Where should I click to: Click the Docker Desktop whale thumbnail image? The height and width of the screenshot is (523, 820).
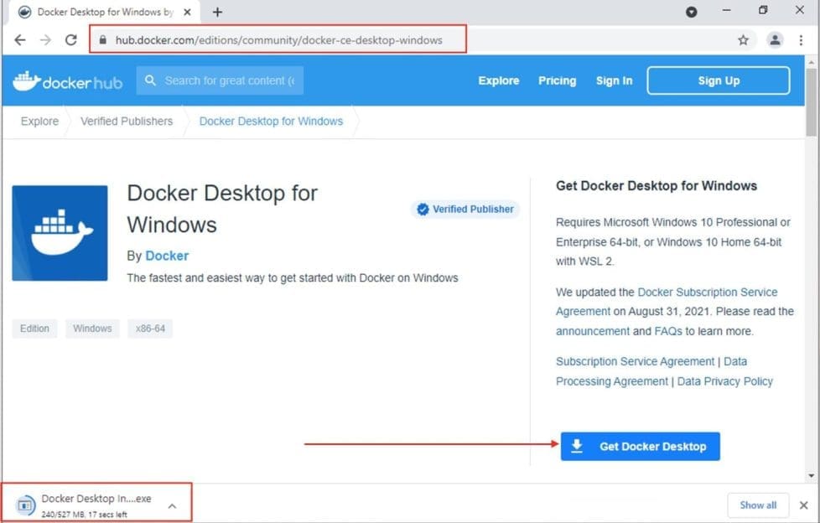click(60, 233)
